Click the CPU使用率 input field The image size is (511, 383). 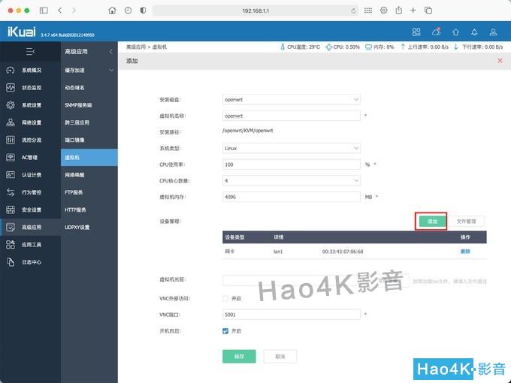pos(292,164)
